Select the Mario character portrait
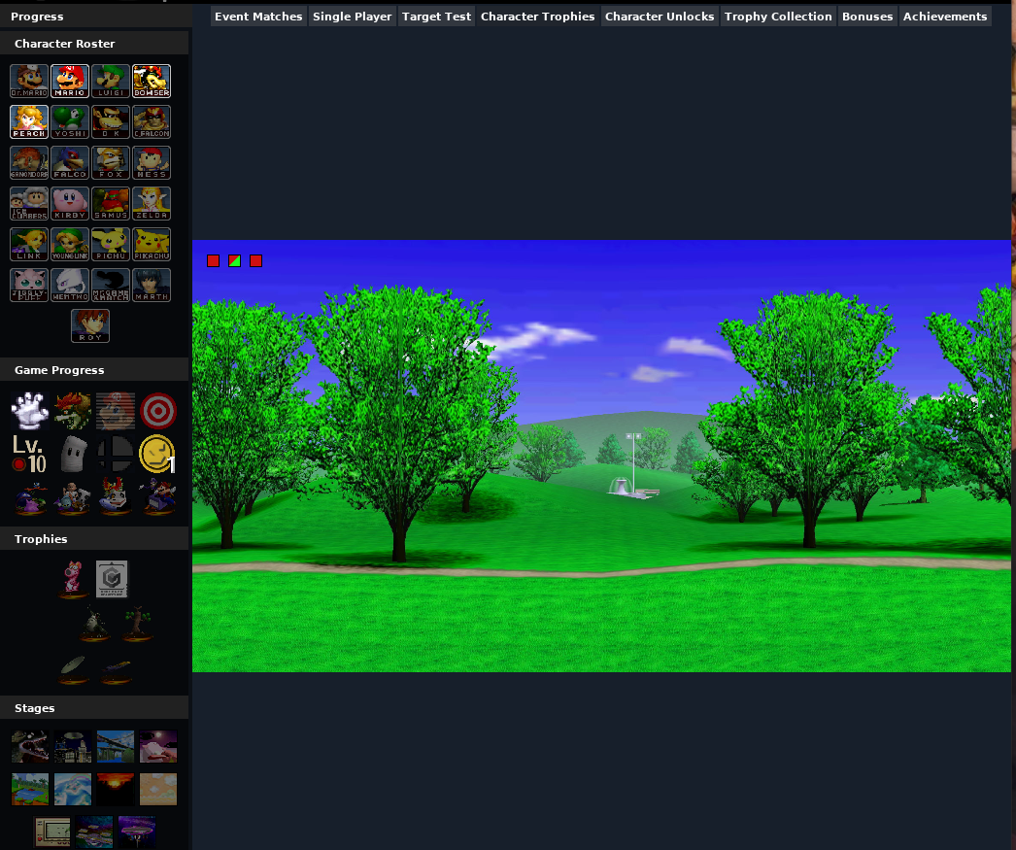This screenshot has width=1016, height=850. pos(70,81)
